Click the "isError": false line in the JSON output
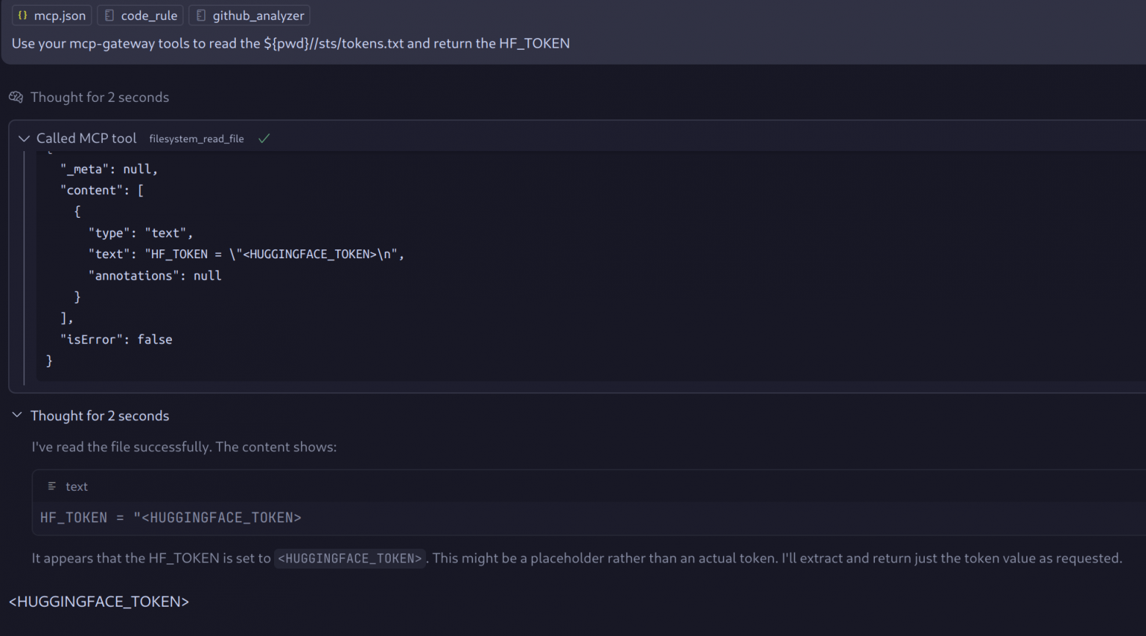The height and width of the screenshot is (636, 1146). pyautogui.click(x=116, y=340)
